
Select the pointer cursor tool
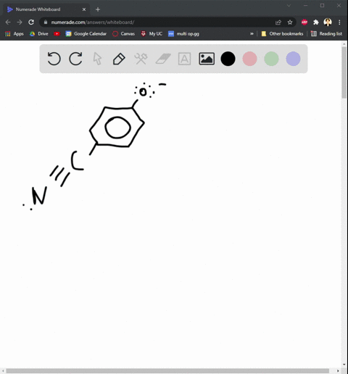(x=97, y=59)
